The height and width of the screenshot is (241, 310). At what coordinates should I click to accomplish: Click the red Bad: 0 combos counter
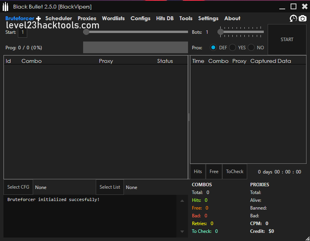pos(200,216)
